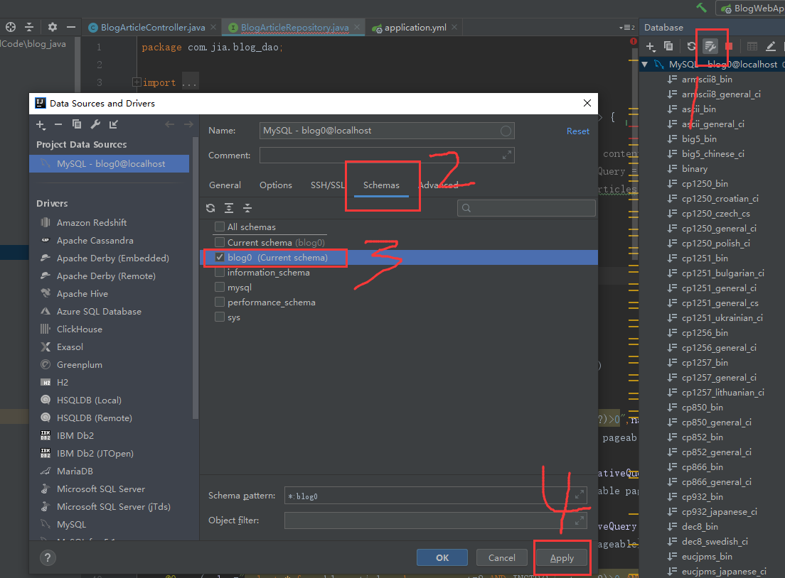Click the color circle in Name field

pos(506,131)
